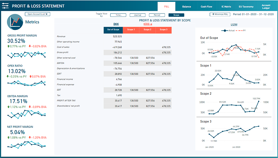Toggle view by Journal
This screenshot has width=278, height=158.
pos(138,15)
